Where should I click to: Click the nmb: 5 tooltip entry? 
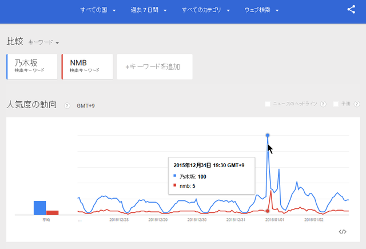[x=184, y=186]
